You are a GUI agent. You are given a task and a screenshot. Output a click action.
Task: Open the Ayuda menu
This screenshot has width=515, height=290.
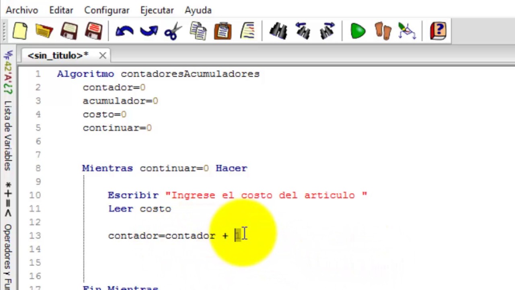[x=198, y=10]
